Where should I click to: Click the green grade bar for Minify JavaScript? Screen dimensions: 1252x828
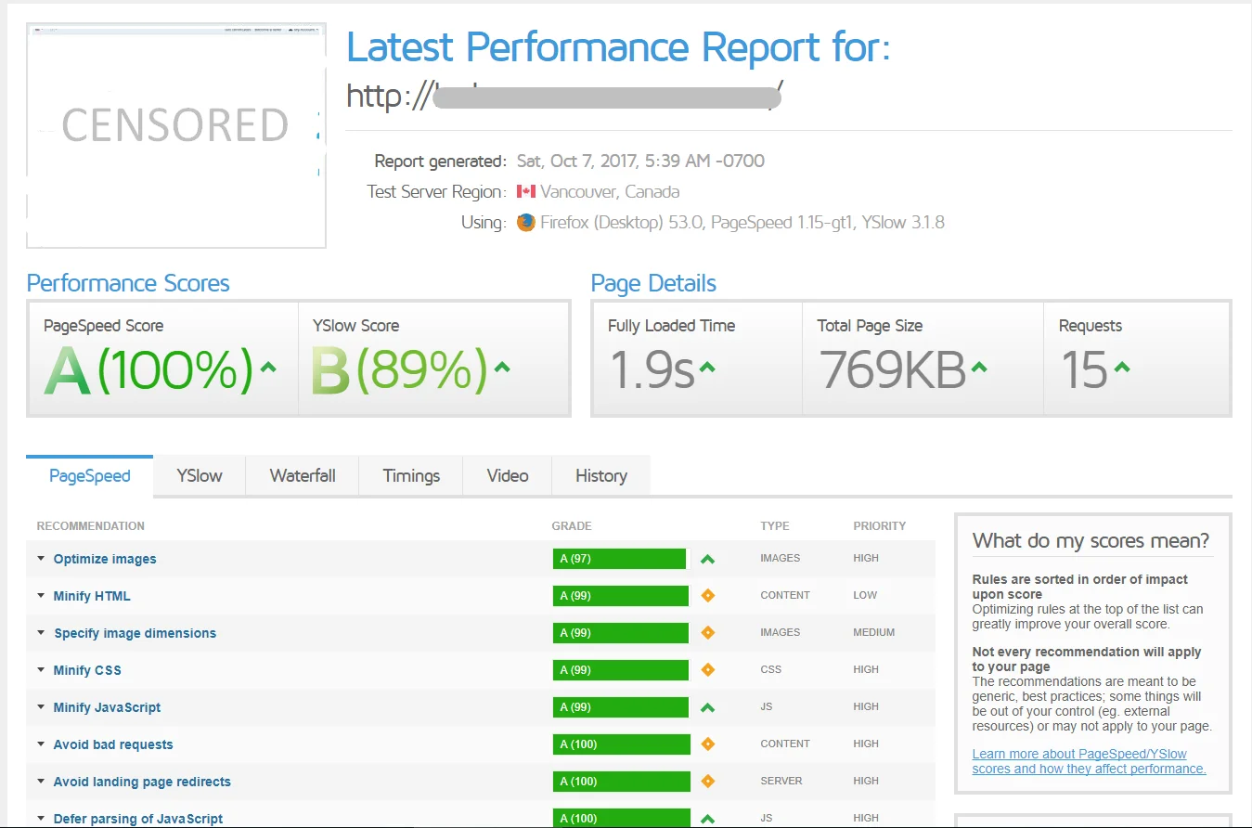point(620,707)
